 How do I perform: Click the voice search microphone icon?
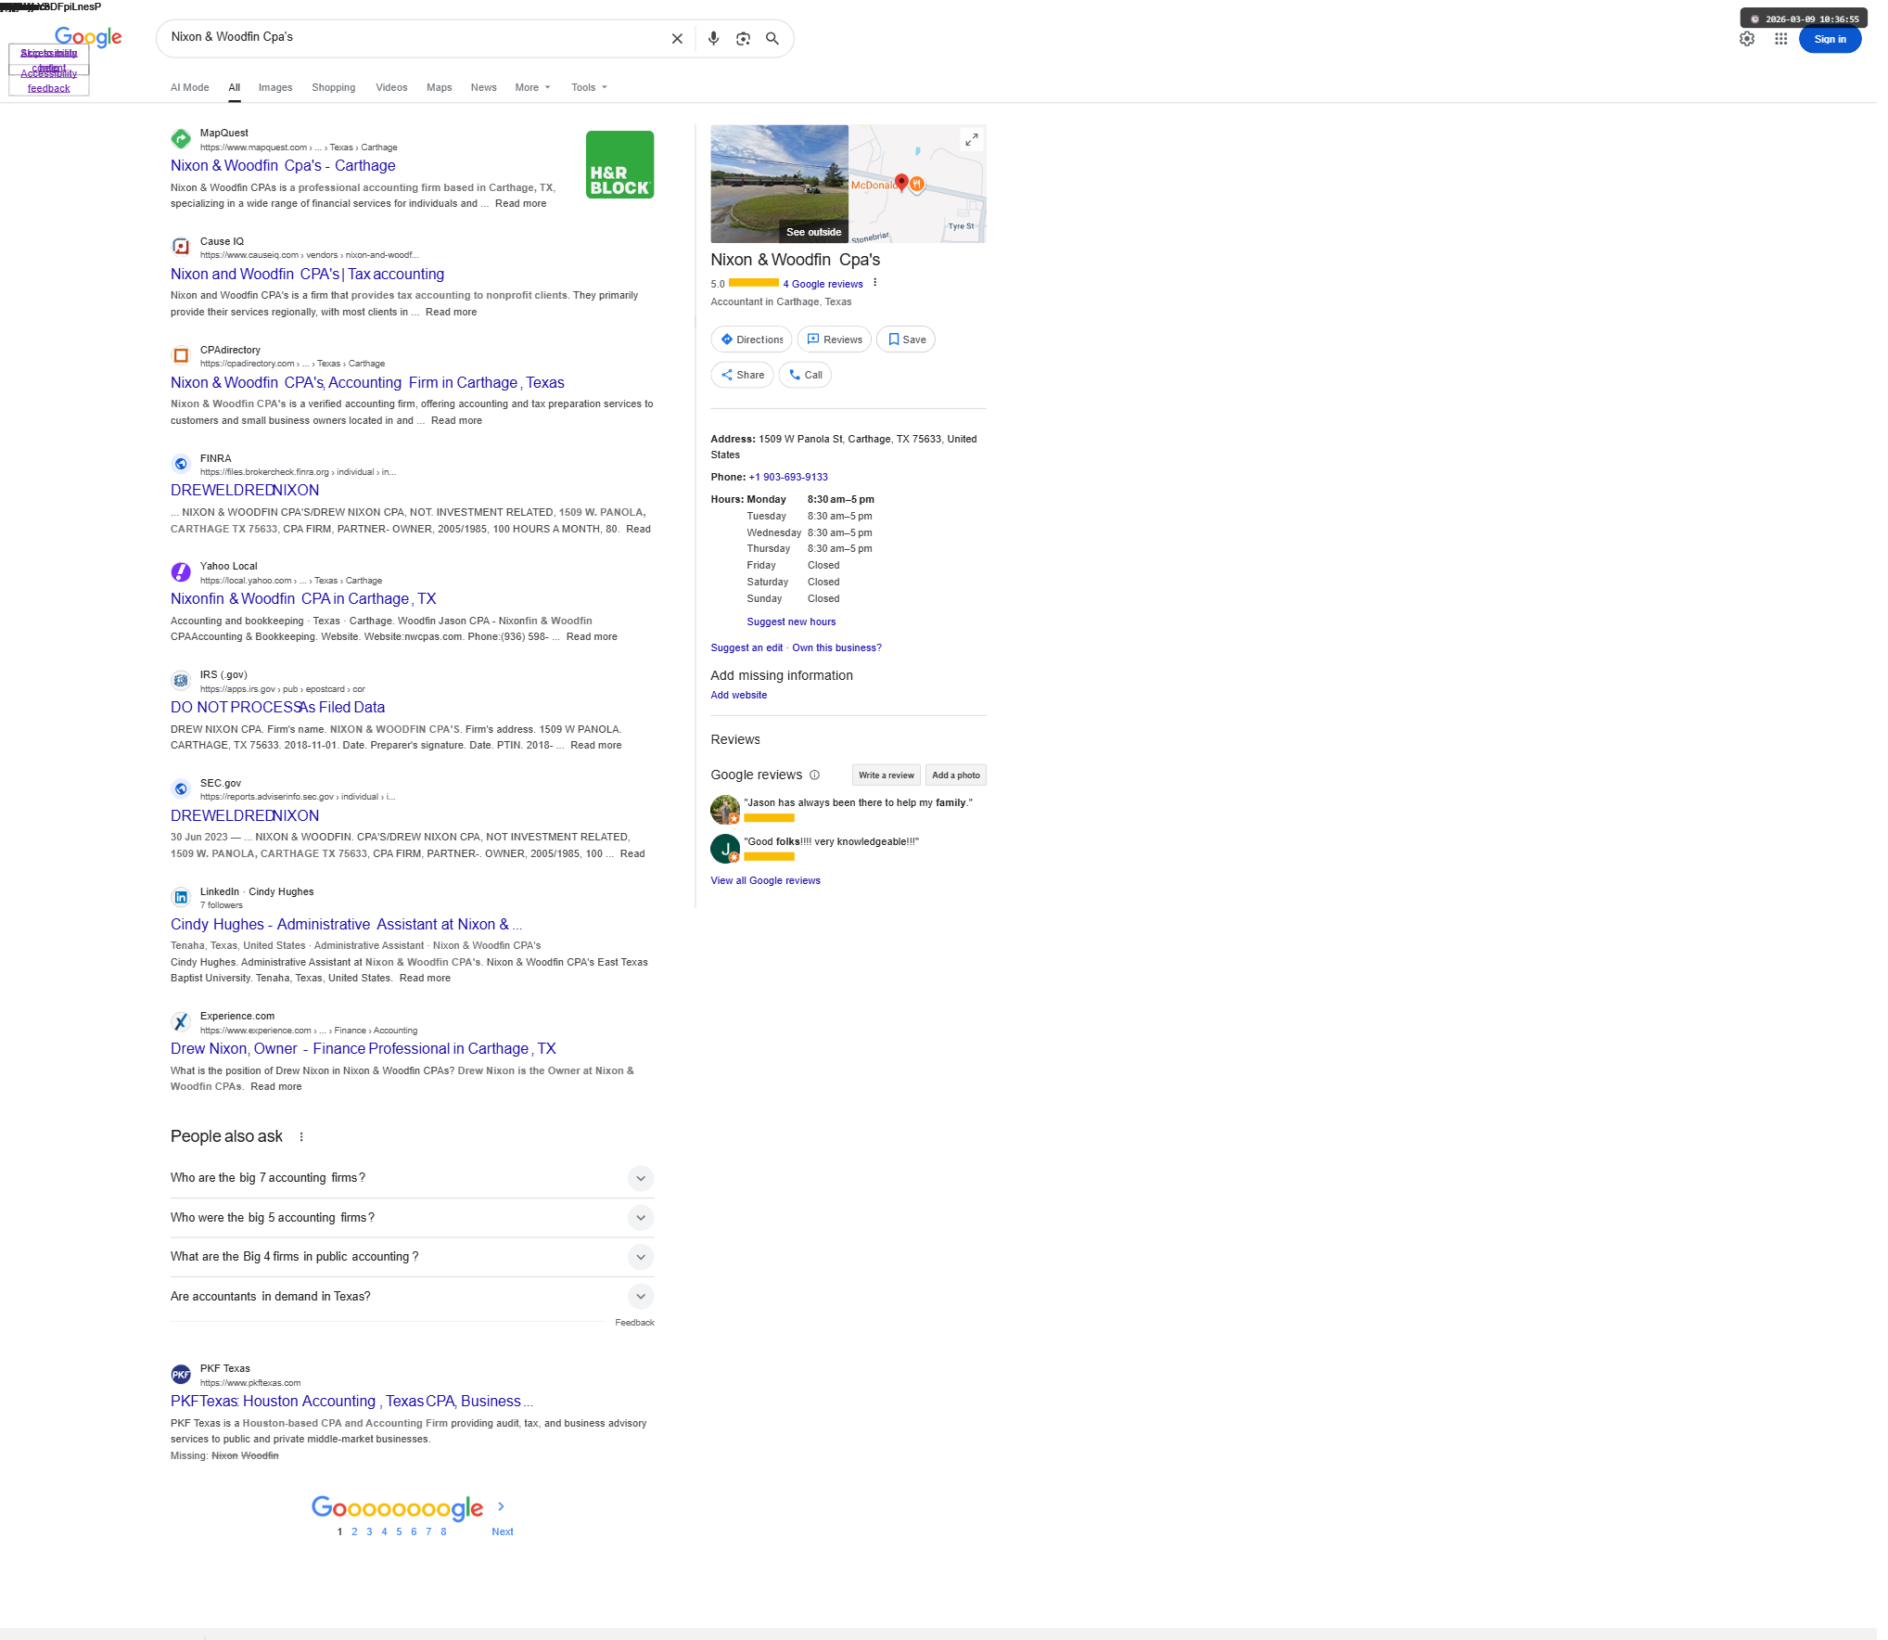click(713, 39)
